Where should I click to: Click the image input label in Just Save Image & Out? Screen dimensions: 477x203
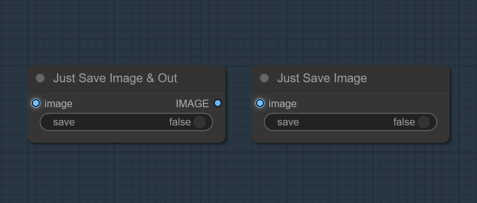[58, 104]
